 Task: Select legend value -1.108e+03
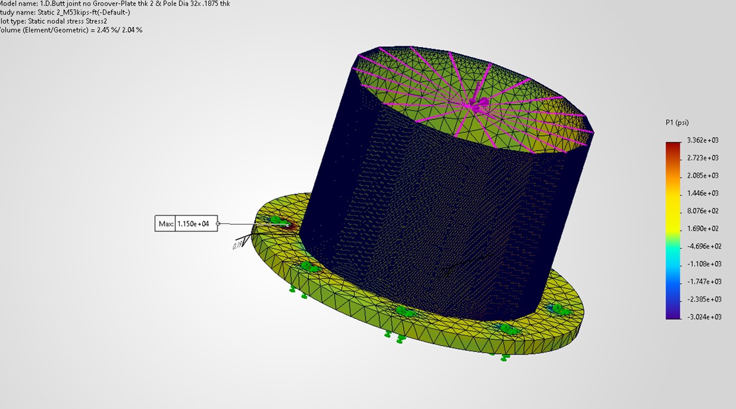click(x=704, y=264)
